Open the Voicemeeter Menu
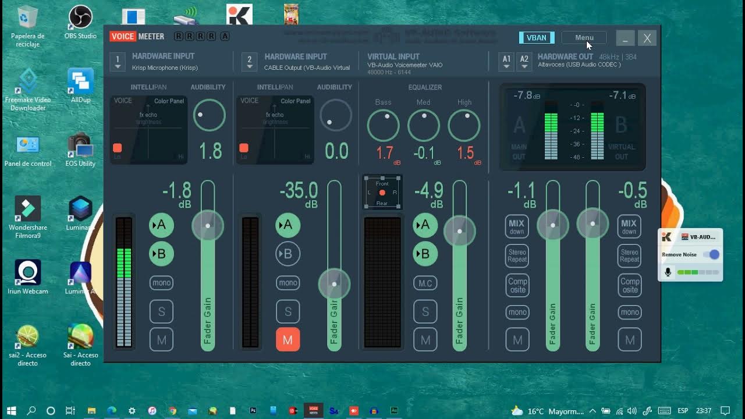Screen dimensions: 745x419 pyautogui.click(x=584, y=38)
